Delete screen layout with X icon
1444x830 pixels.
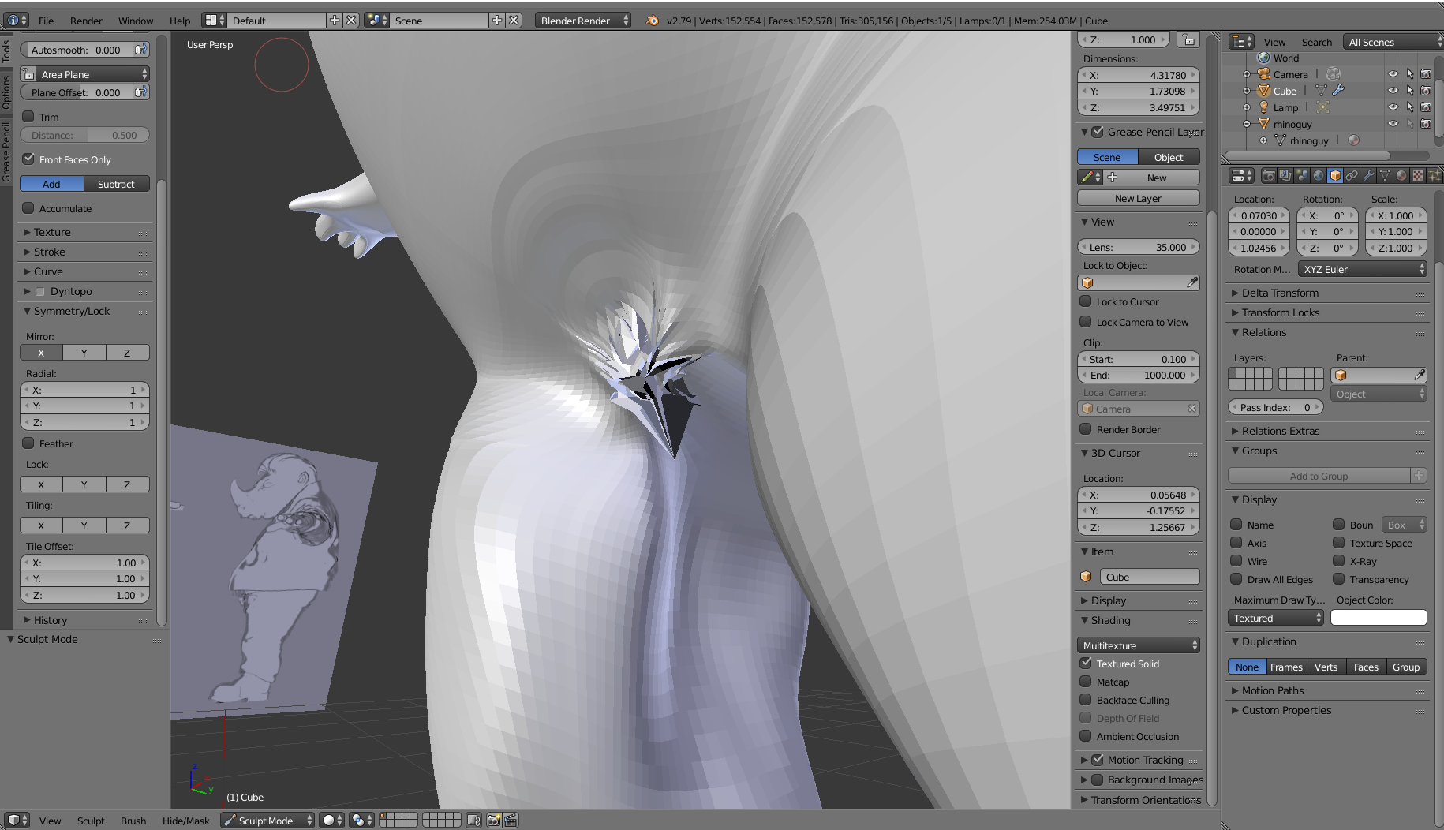(351, 21)
